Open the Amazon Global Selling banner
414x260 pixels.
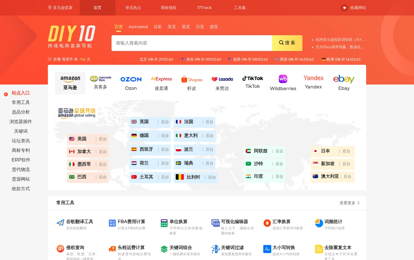click(77, 113)
